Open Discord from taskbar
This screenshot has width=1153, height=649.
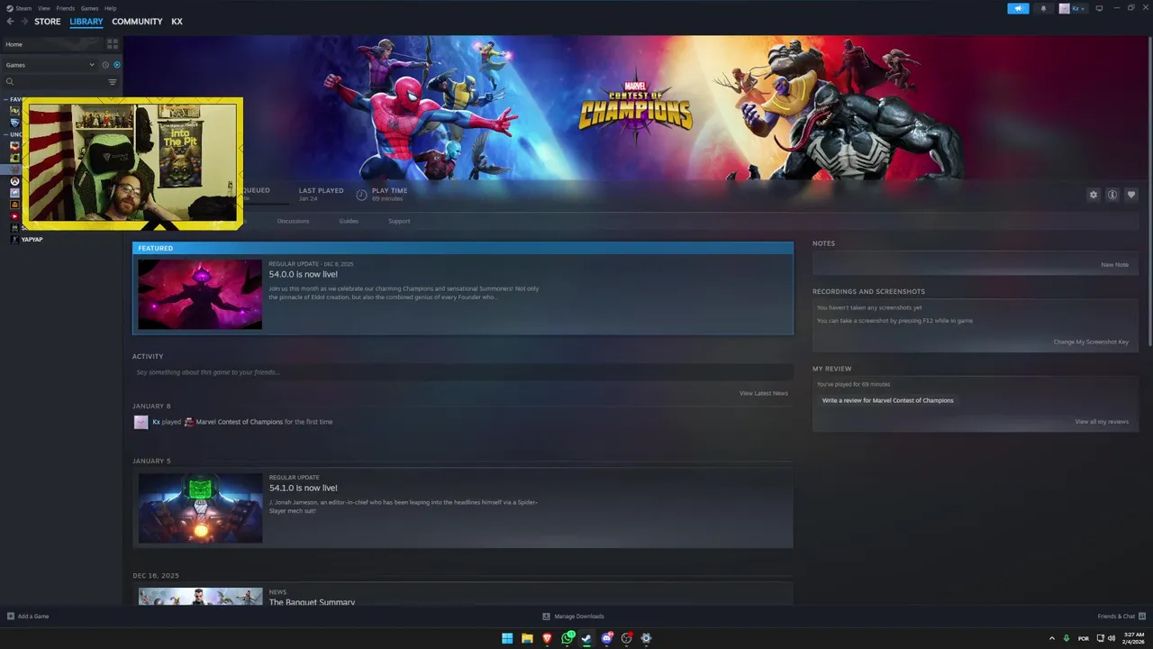tap(607, 638)
